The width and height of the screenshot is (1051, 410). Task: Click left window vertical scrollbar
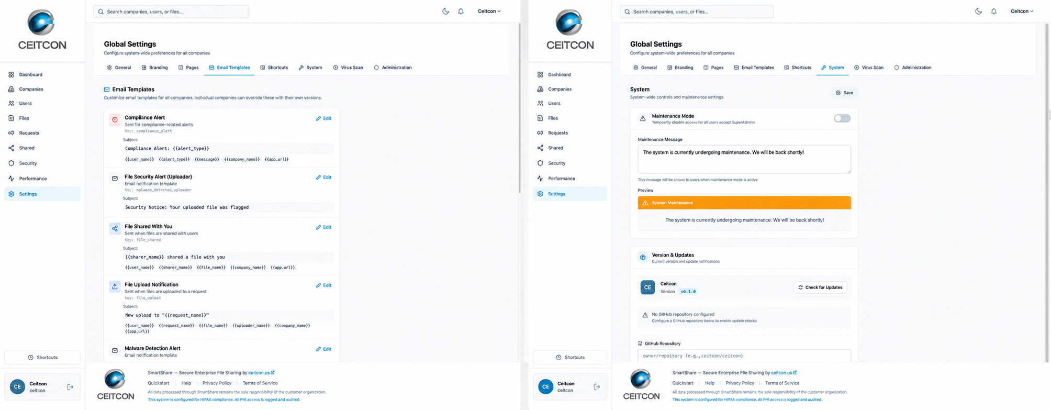tap(519, 107)
